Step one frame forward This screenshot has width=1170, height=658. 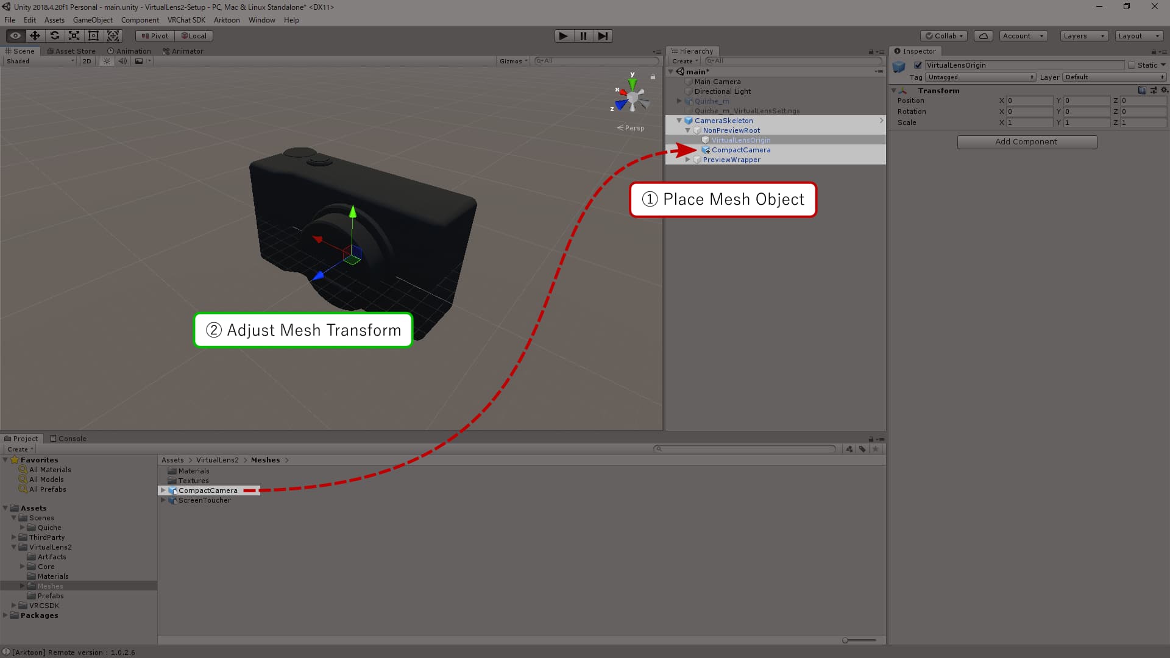[603, 36]
